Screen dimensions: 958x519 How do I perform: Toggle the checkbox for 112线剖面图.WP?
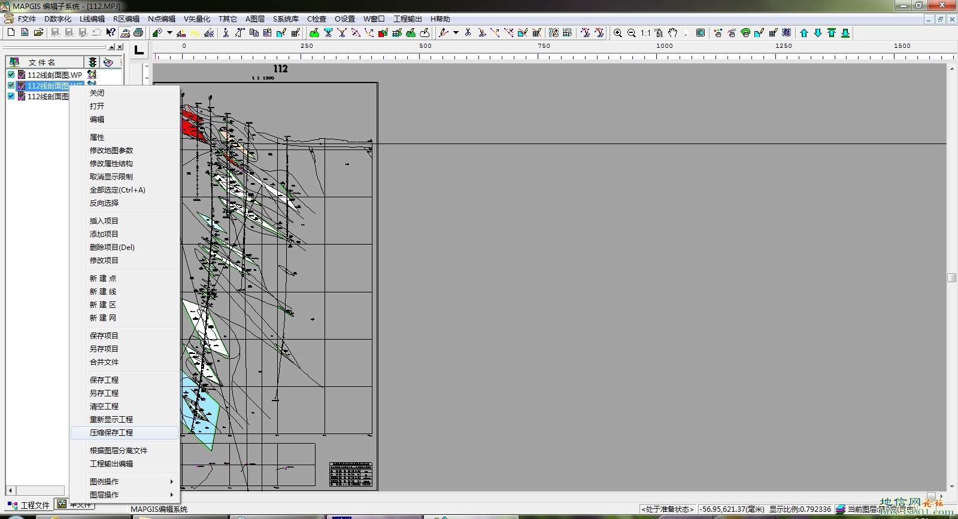[x=11, y=75]
